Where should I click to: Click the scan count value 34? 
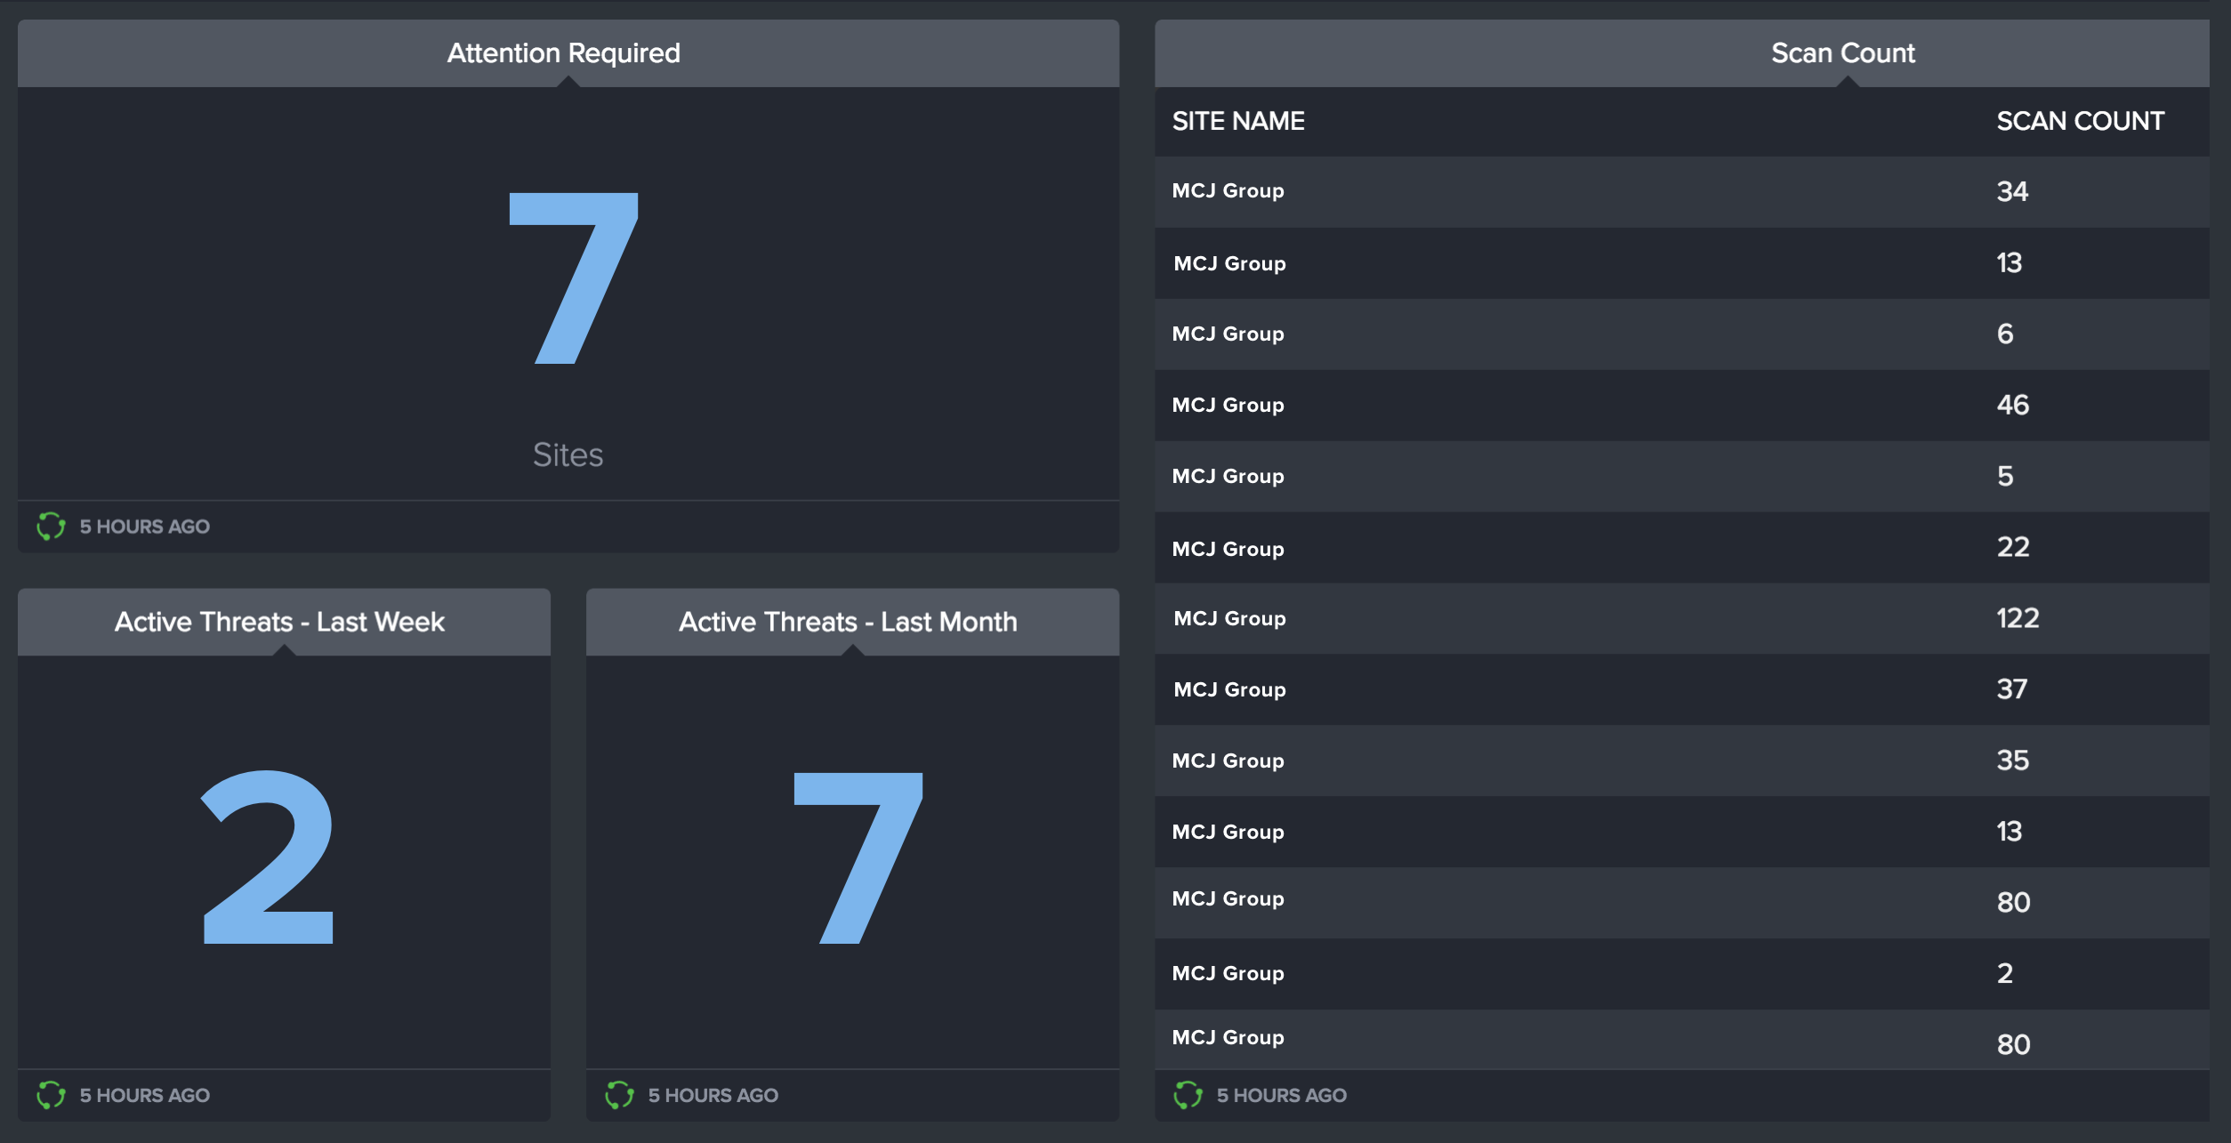click(2012, 191)
